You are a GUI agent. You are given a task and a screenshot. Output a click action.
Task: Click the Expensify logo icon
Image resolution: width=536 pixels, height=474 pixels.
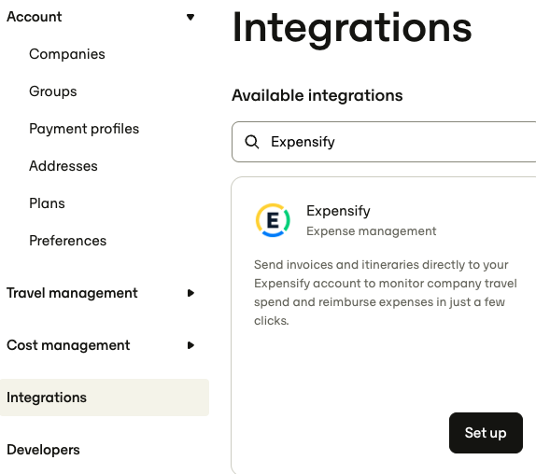[x=273, y=220]
